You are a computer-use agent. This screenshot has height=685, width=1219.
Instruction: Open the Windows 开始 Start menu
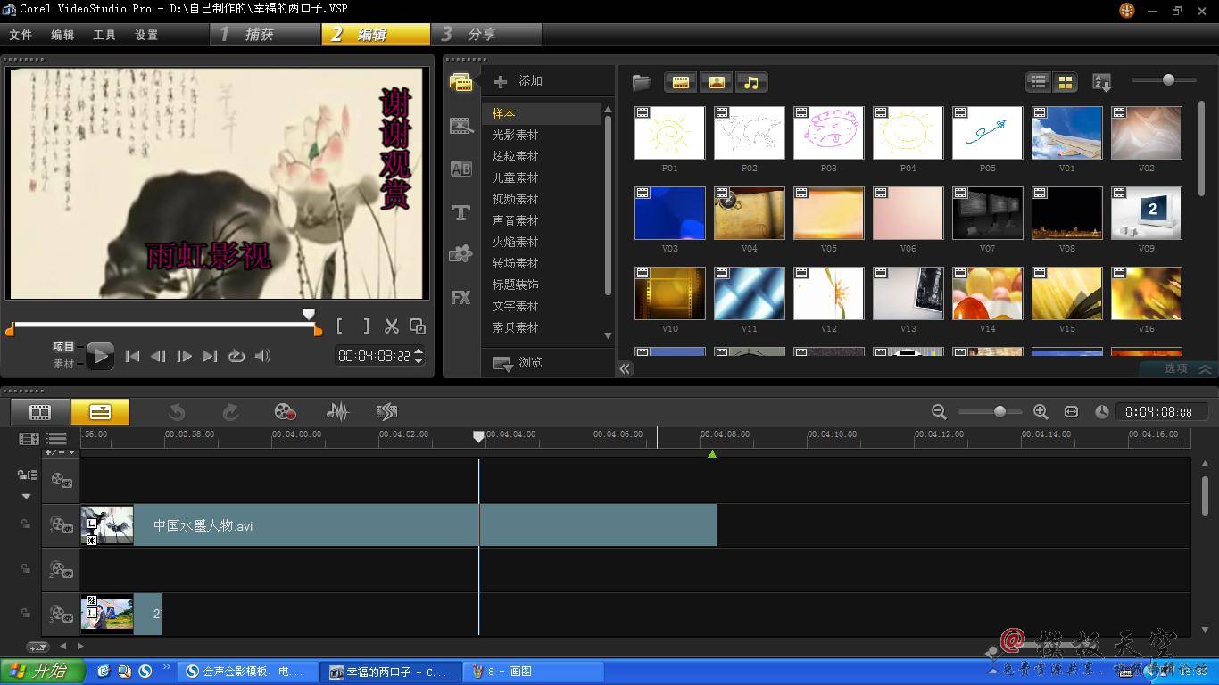tap(42, 672)
